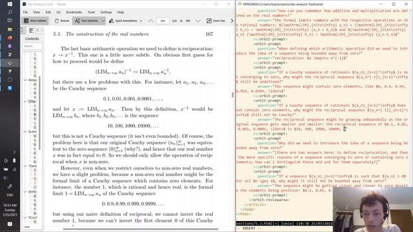The width and height of the screenshot is (413, 232).
Task: Click the 'sections/5.3.html' status line in terminal
Action: pyautogui.click(x=284, y=224)
